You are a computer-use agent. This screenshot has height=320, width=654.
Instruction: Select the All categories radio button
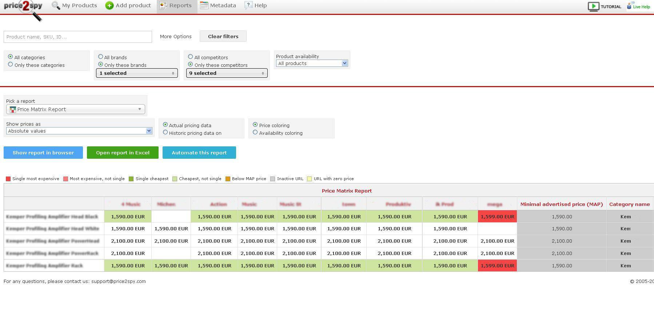click(x=11, y=57)
